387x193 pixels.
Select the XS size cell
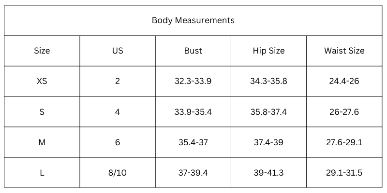pos(42,81)
